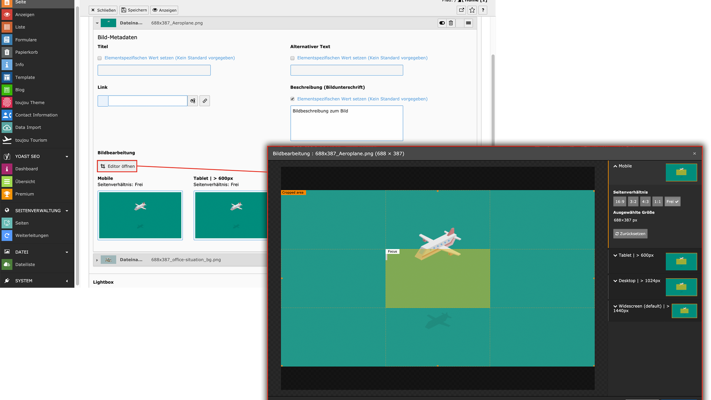The image size is (711, 400).
Task: Click the link browser icon beside Link field
Action: [x=204, y=101]
